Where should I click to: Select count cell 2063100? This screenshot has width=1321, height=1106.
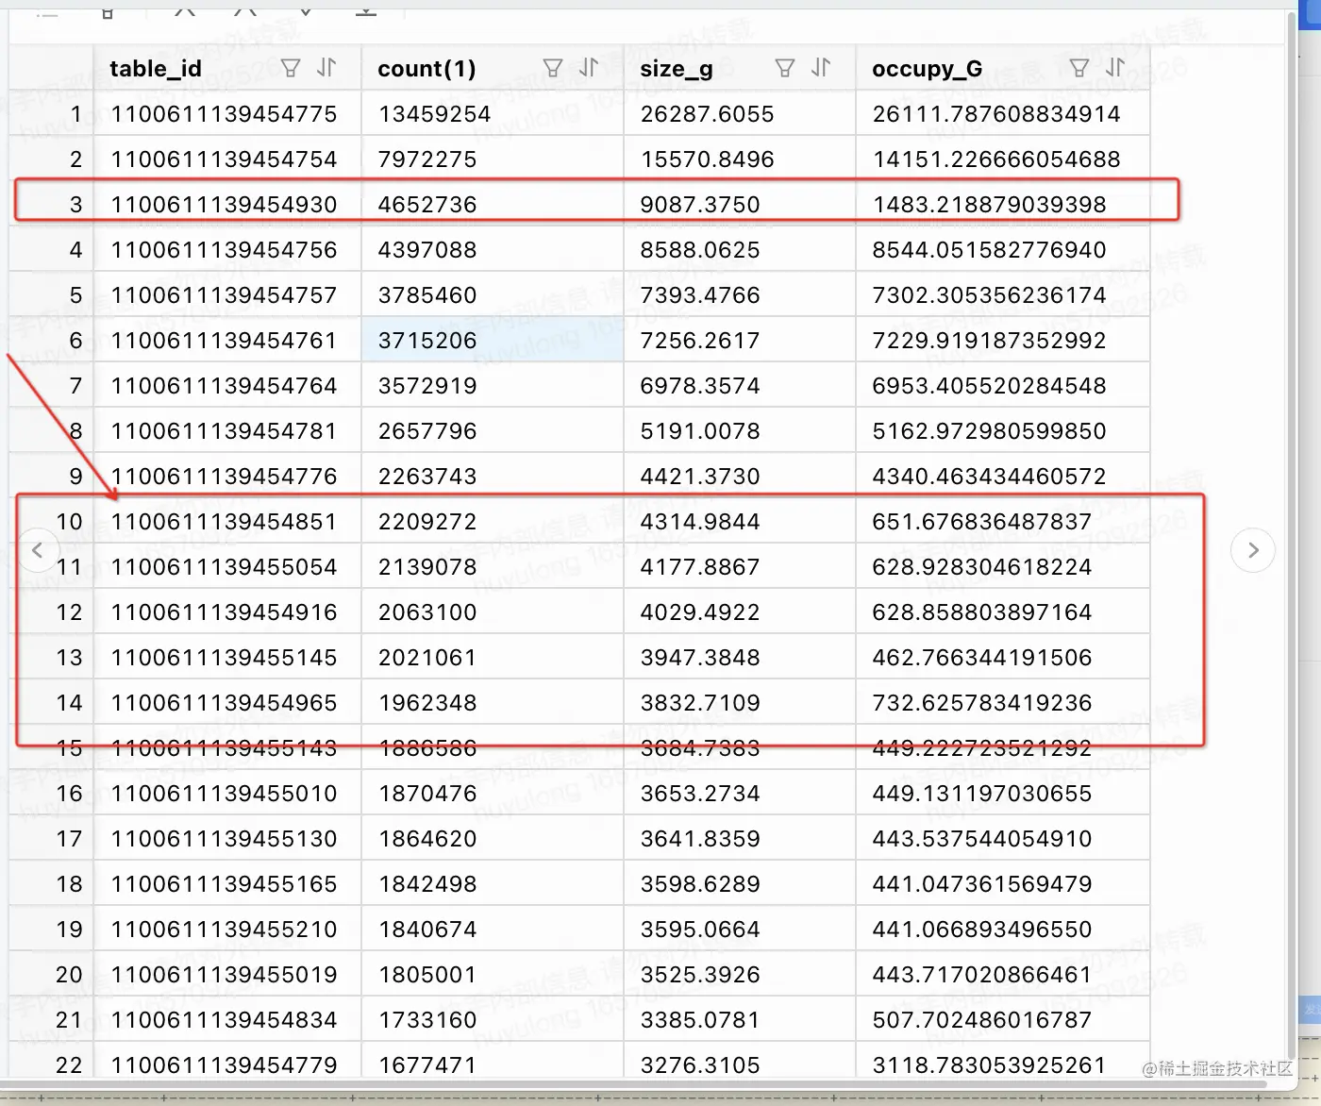tap(493, 612)
